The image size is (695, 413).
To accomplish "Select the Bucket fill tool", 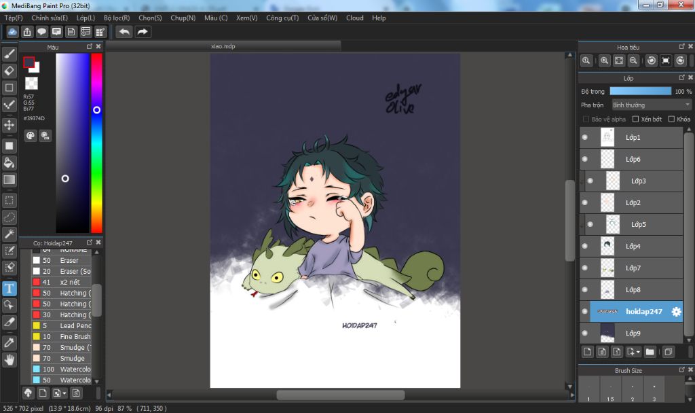I will tap(10, 163).
